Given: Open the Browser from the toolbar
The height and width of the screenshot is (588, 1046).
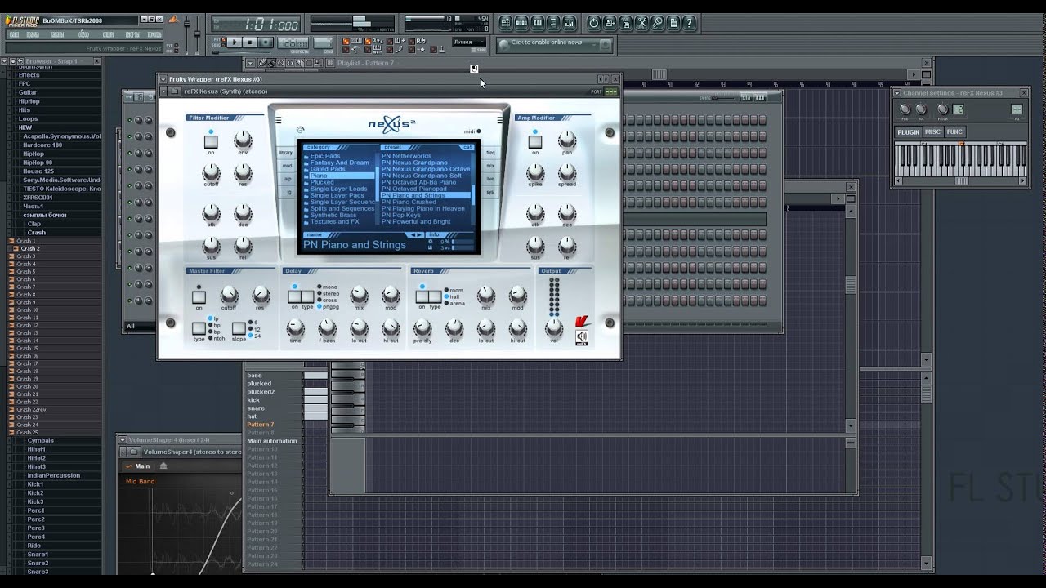Looking at the screenshot, I should coord(553,23).
